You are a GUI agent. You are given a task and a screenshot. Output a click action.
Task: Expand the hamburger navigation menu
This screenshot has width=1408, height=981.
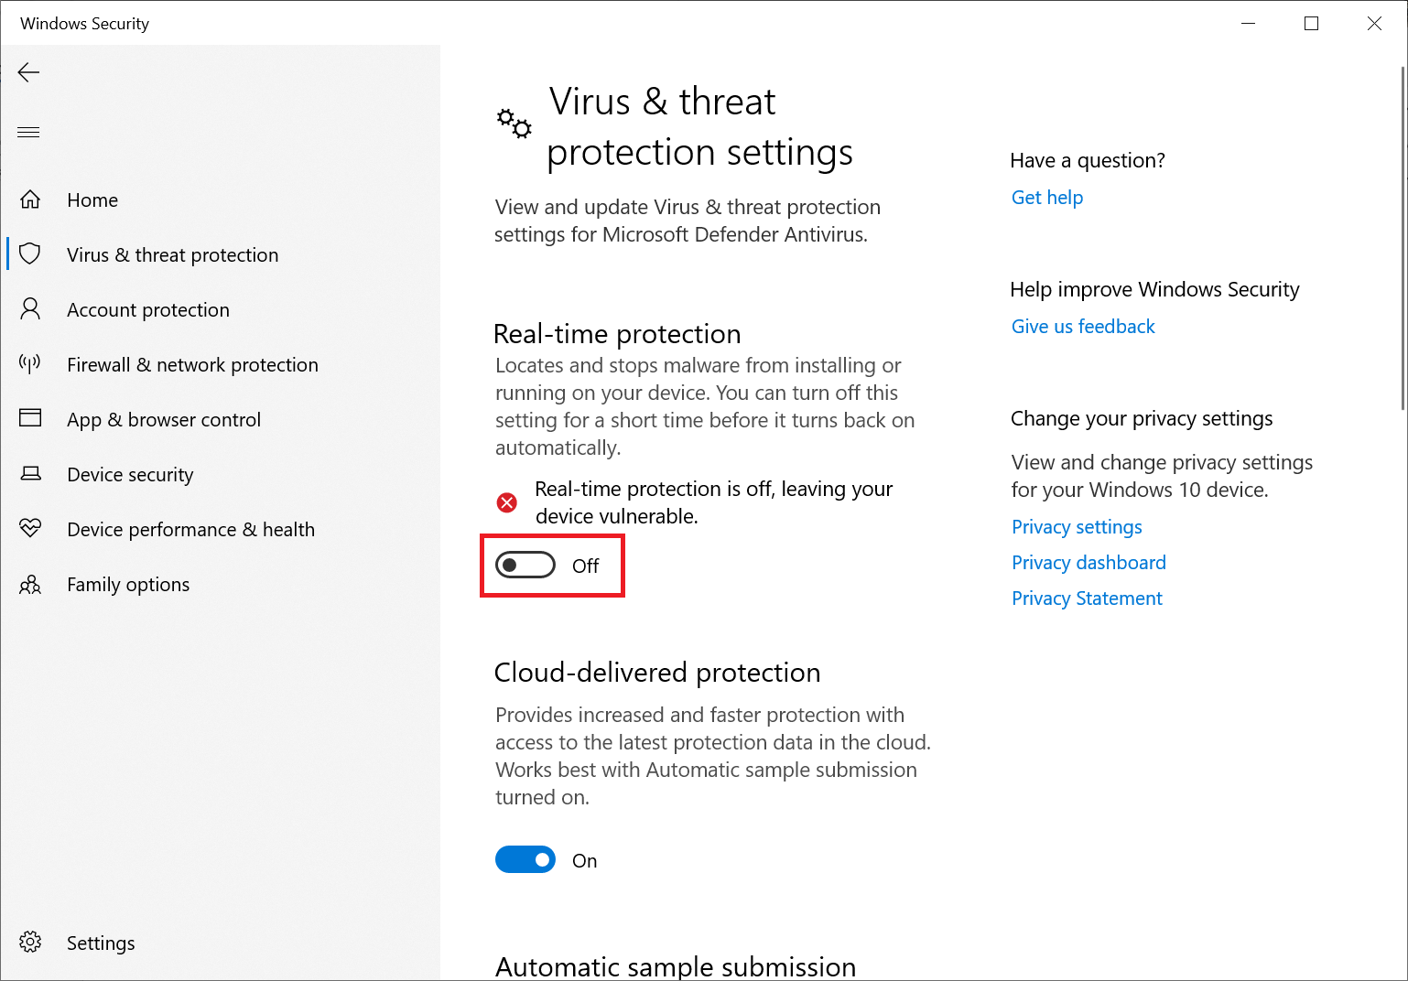[x=29, y=133]
